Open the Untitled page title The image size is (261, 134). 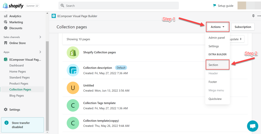88,85
